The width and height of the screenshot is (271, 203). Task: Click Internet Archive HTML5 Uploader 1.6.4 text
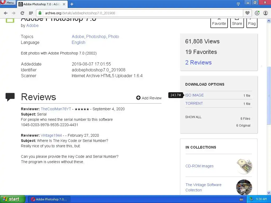[107, 76]
